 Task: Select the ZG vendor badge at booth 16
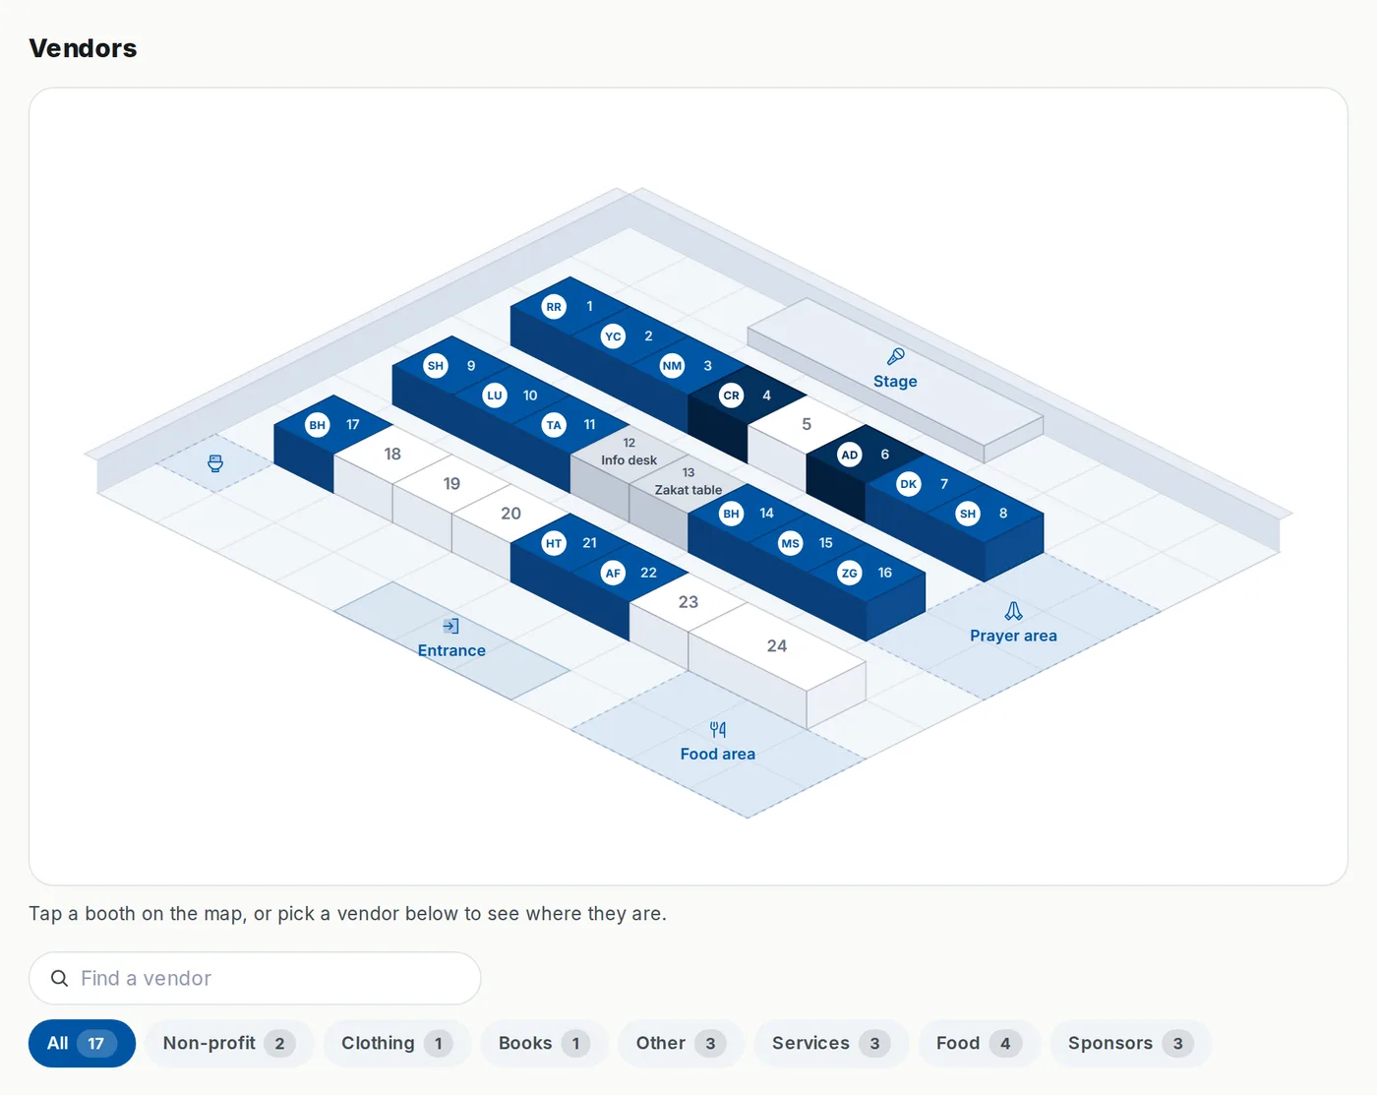point(849,573)
